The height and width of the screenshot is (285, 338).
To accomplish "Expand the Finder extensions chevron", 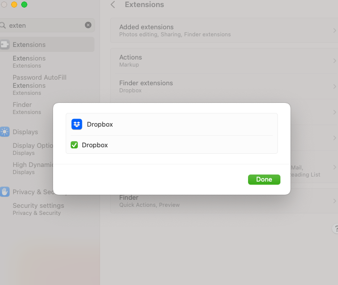I will point(334,87).
